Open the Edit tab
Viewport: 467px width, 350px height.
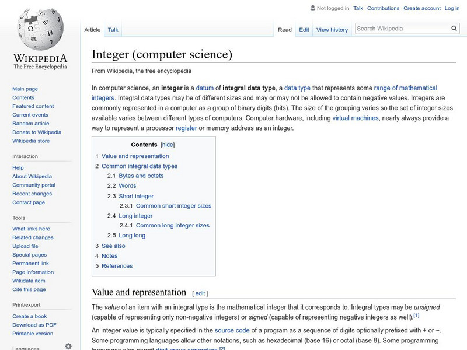[x=304, y=30]
